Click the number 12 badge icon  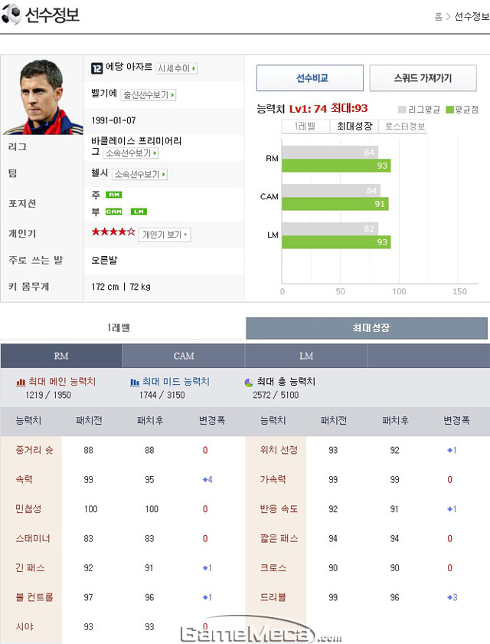pyautogui.click(x=96, y=68)
